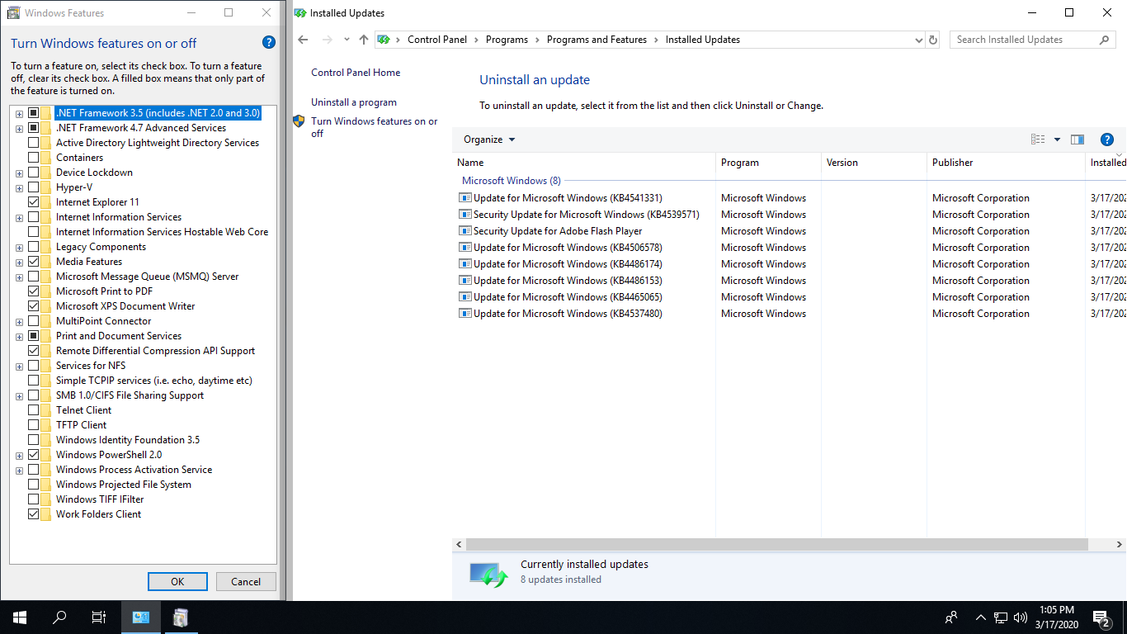This screenshot has width=1127, height=634.
Task: Open Control Panel Home link
Action: coord(356,73)
